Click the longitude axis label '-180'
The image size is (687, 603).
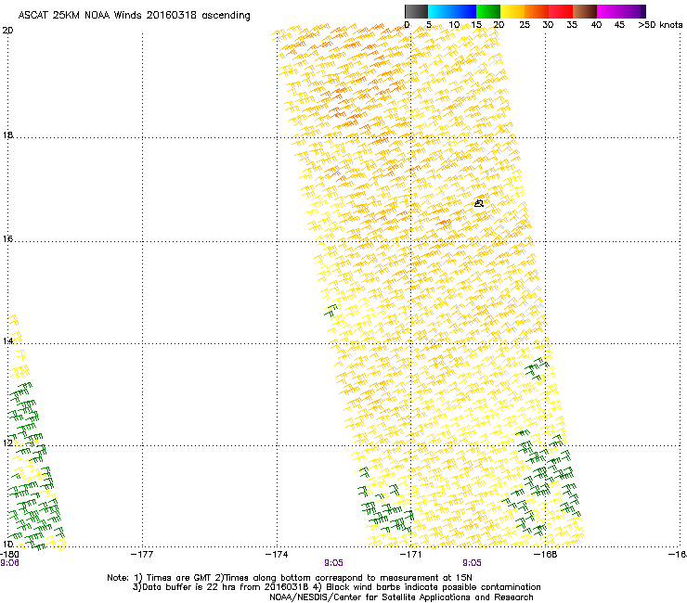(9, 554)
